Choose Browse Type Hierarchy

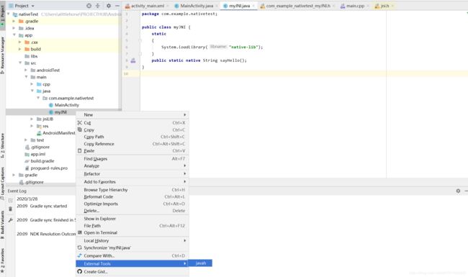point(132,190)
